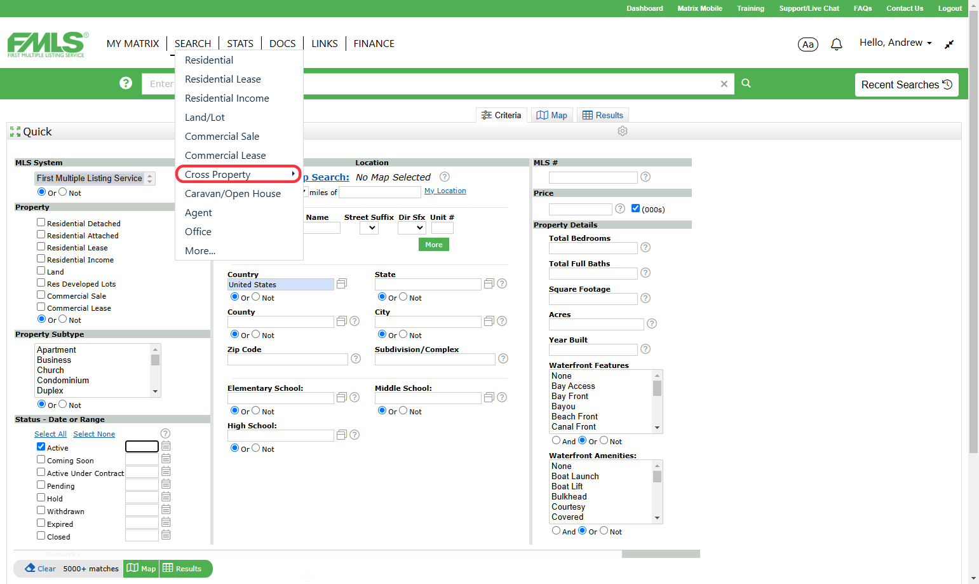Open the Dir Sfx dropdown

412,227
